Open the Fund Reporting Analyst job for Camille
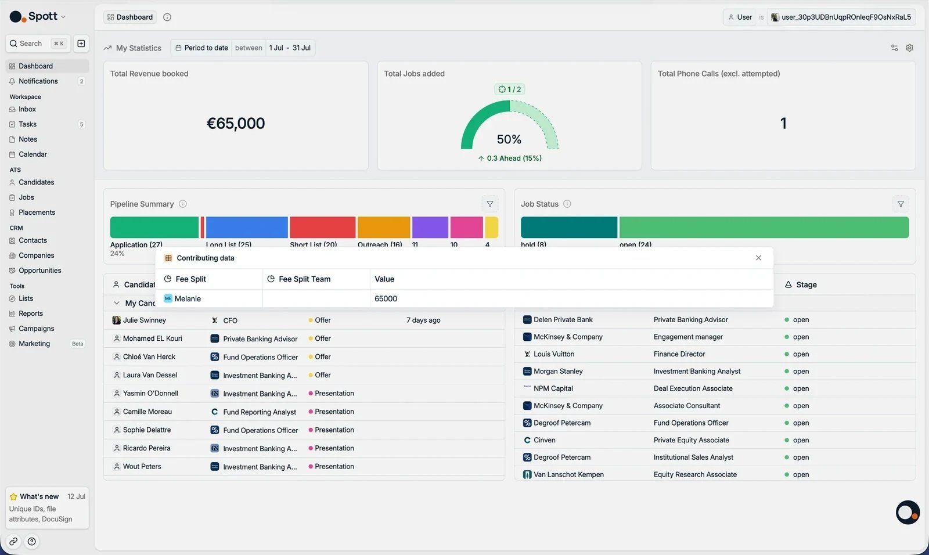 pos(260,412)
